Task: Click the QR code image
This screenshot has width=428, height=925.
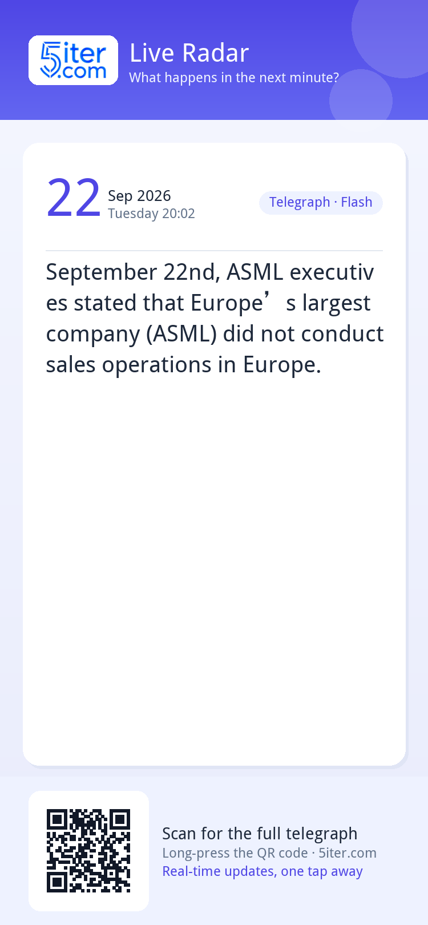Action: (x=88, y=851)
